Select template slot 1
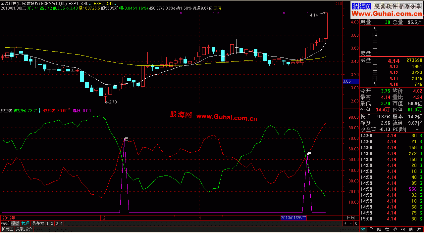Viewport: 424px width, 233px height. click(47, 223)
